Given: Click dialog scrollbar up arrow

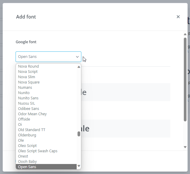Looking at the screenshot, I should pos(185,34).
